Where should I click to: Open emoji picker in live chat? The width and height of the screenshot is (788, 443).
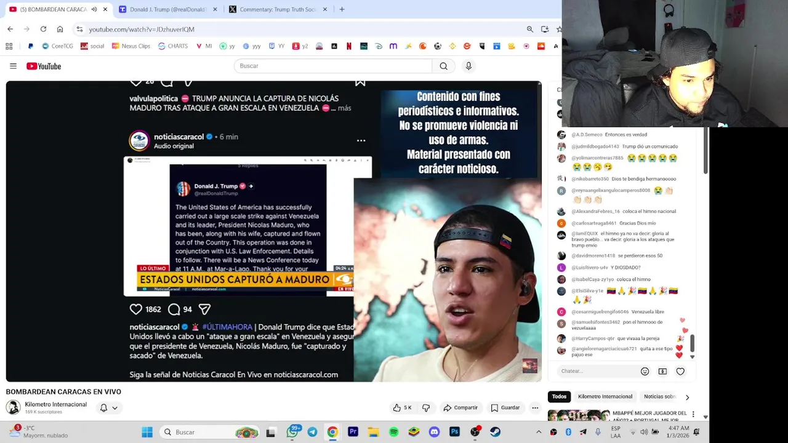coord(645,371)
